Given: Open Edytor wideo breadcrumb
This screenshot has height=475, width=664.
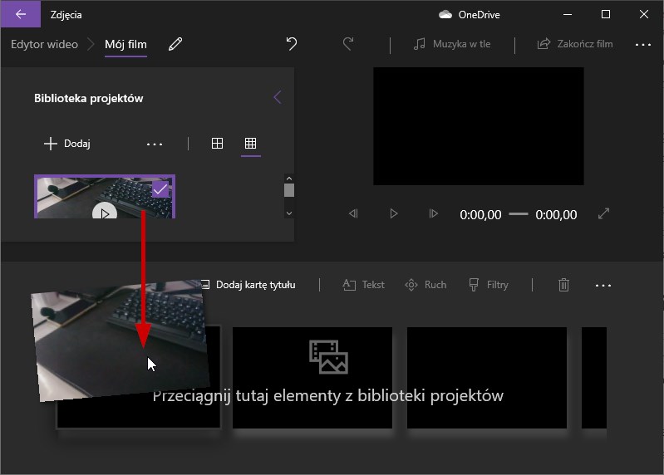Looking at the screenshot, I should (x=45, y=44).
